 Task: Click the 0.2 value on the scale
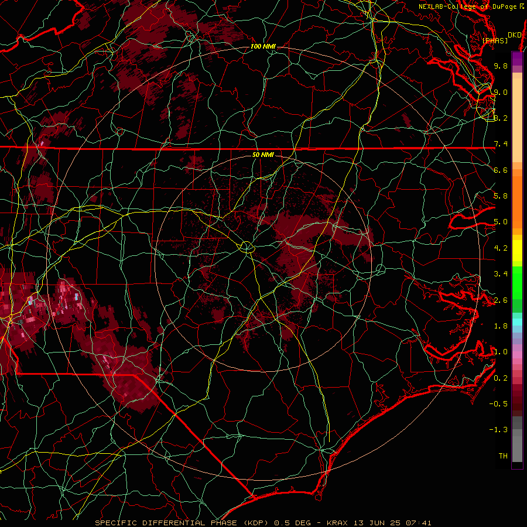(501, 378)
